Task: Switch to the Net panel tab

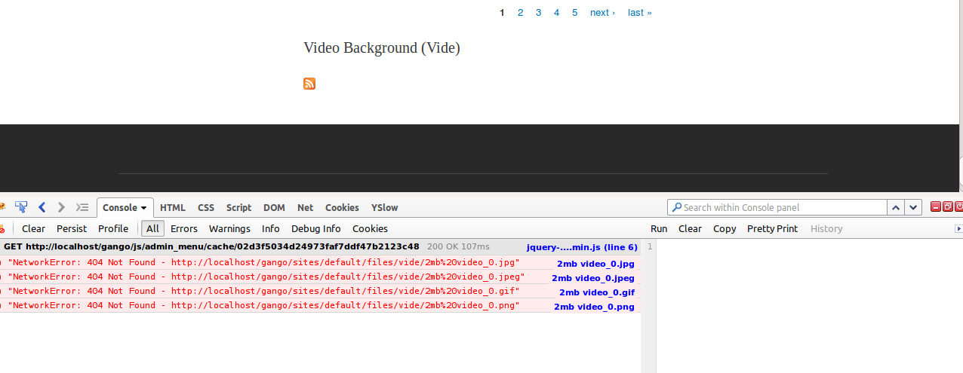Action: click(x=305, y=208)
